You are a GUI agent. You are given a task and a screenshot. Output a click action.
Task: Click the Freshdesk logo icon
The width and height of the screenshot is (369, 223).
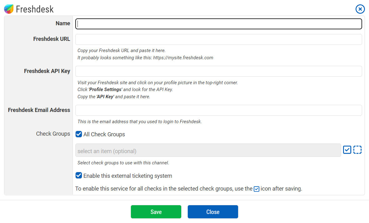(9, 9)
